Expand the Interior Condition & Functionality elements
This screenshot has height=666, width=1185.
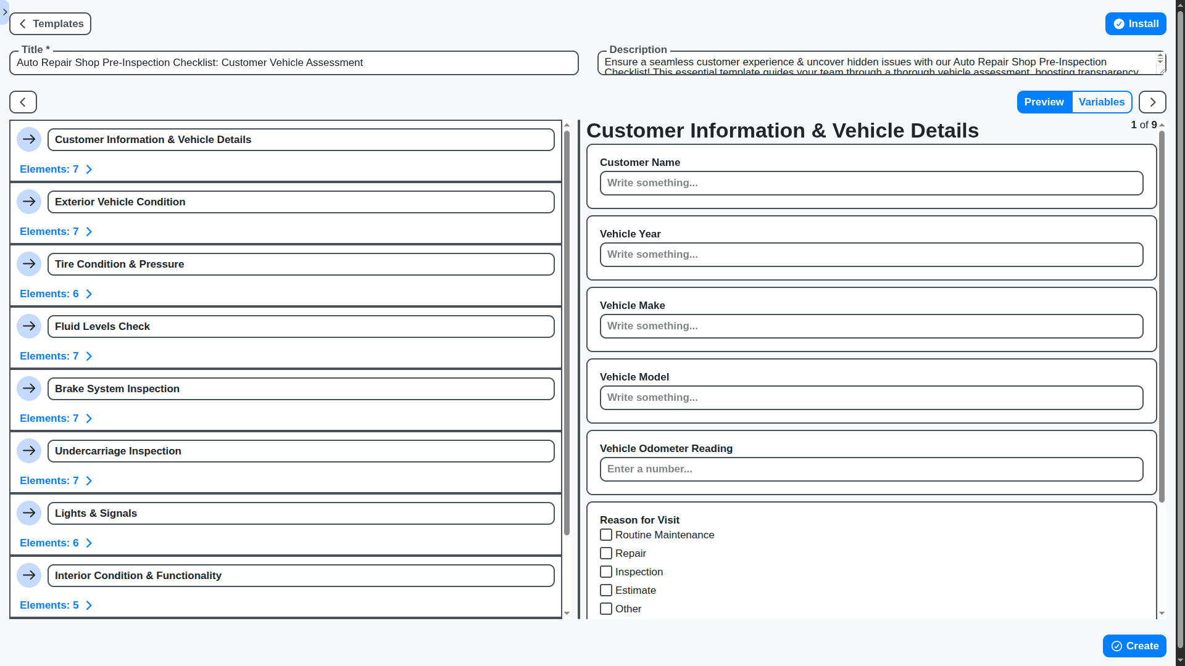pos(56,605)
